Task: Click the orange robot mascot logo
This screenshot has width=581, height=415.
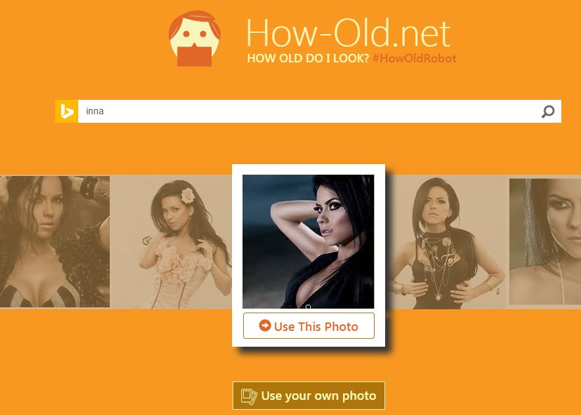Action: point(194,38)
